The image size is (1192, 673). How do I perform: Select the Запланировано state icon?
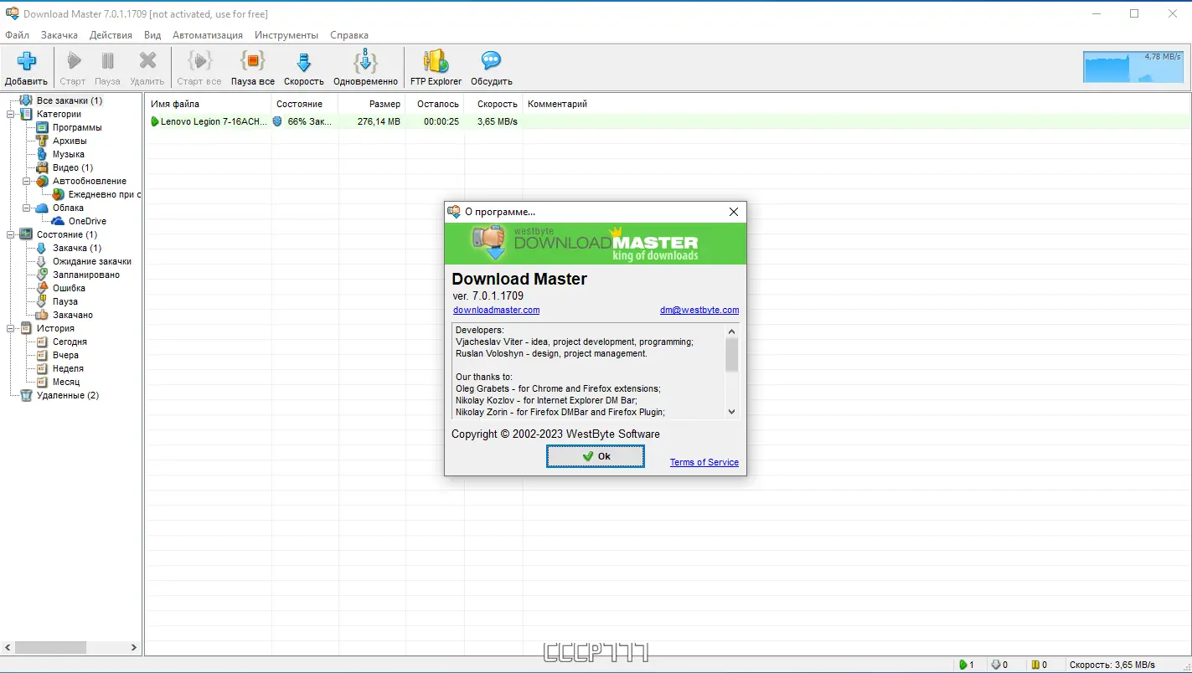pos(42,275)
